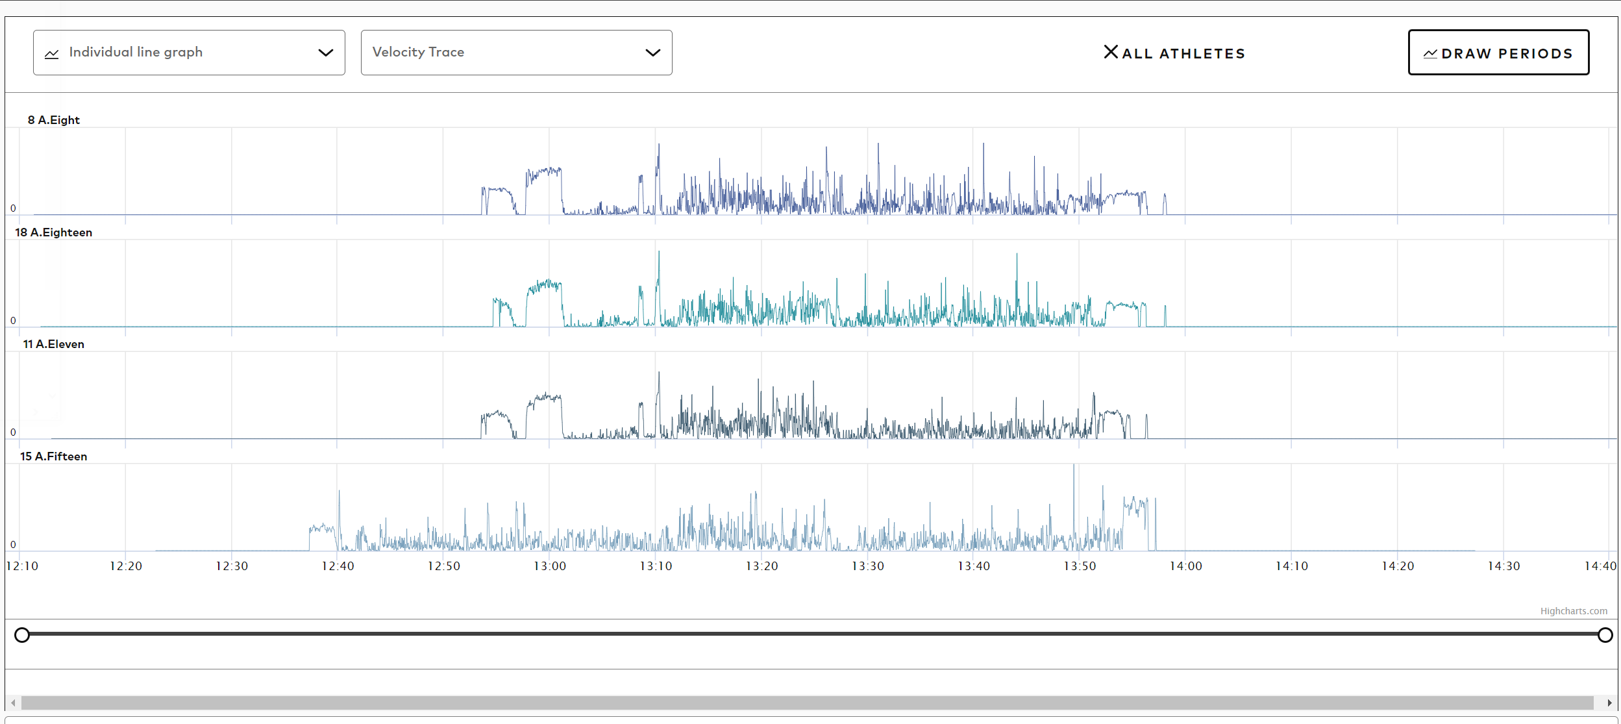Click the 13:00 time axis label

[549, 566]
